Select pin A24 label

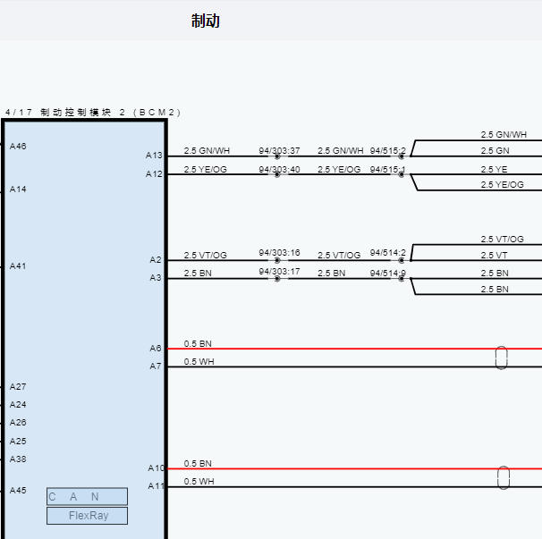pyautogui.click(x=18, y=404)
